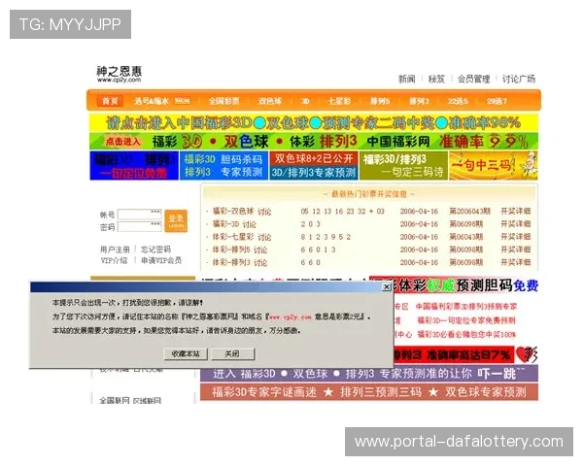The height and width of the screenshot is (466, 583).
Task: Click the 忘记密码 link
Action: [x=155, y=250]
